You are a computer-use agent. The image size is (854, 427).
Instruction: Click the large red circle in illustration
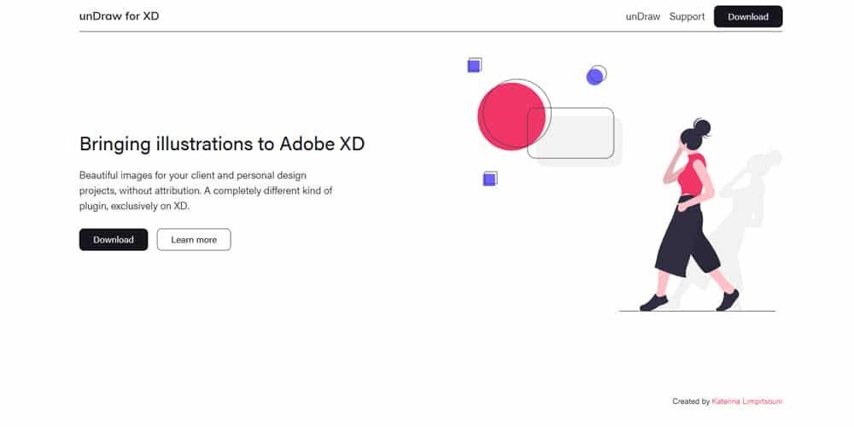pos(510,116)
